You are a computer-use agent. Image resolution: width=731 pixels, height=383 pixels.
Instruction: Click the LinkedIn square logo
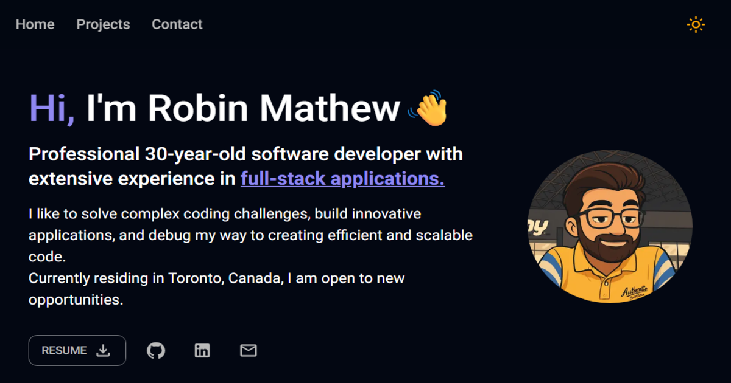[x=202, y=350]
